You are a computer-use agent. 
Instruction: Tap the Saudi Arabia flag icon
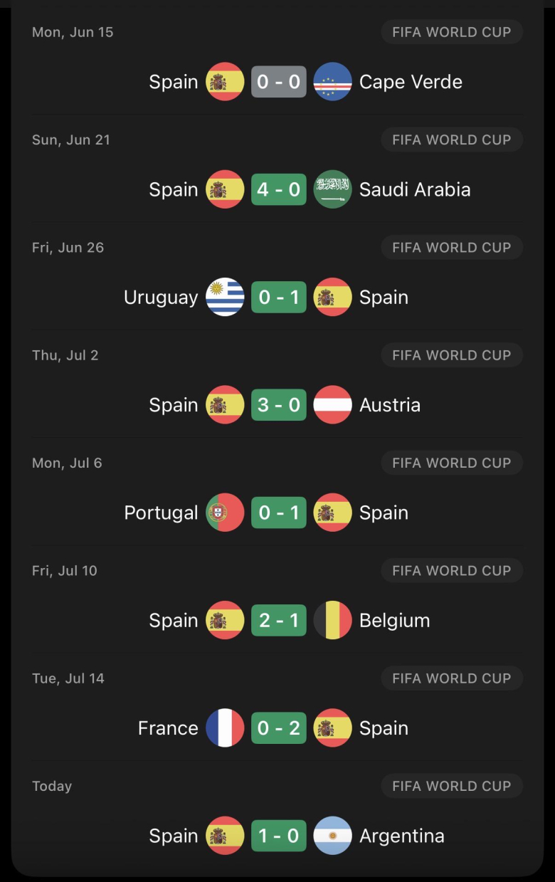tap(332, 189)
